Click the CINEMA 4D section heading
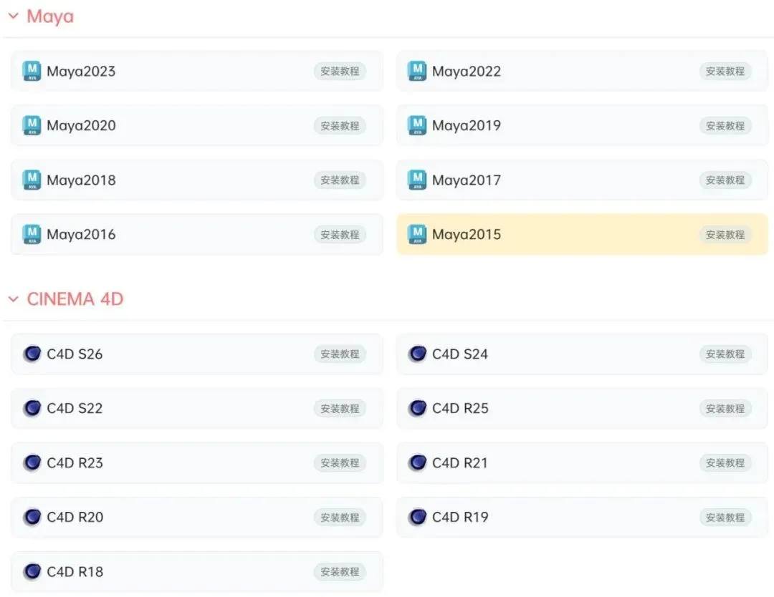 (75, 299)
